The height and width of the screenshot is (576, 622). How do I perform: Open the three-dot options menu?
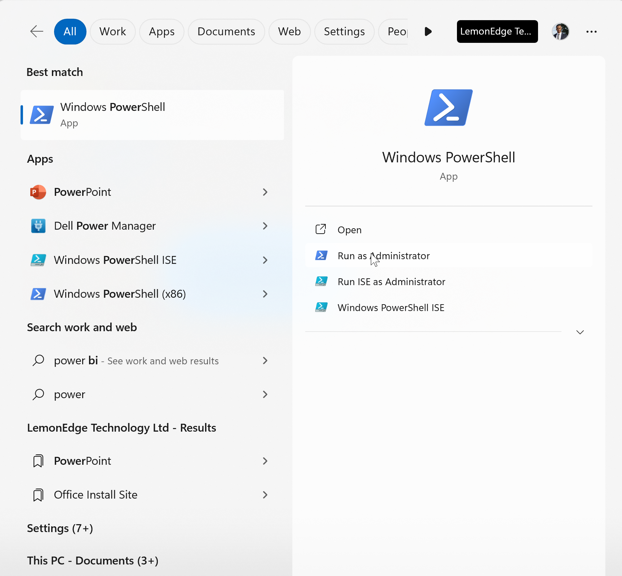pyautogui.click(x=591, y=32)
